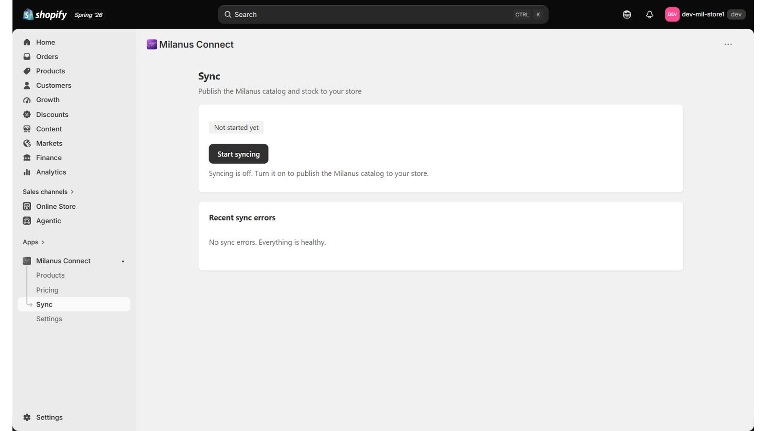Click the Discounts badge icon
The width and height of the screenshot is (767, 431).
coord(27,114)
